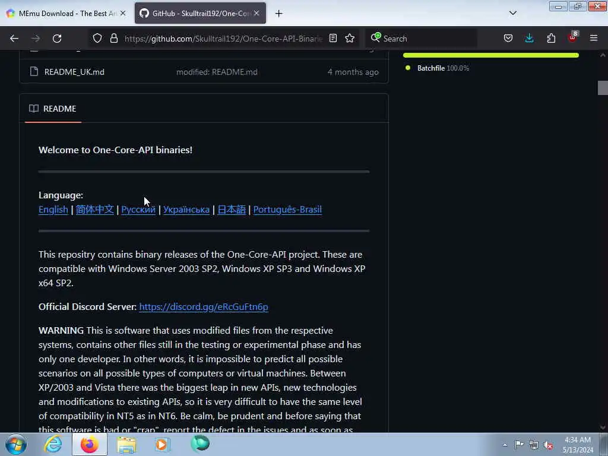Show the Firefox downloads panel

529,38
